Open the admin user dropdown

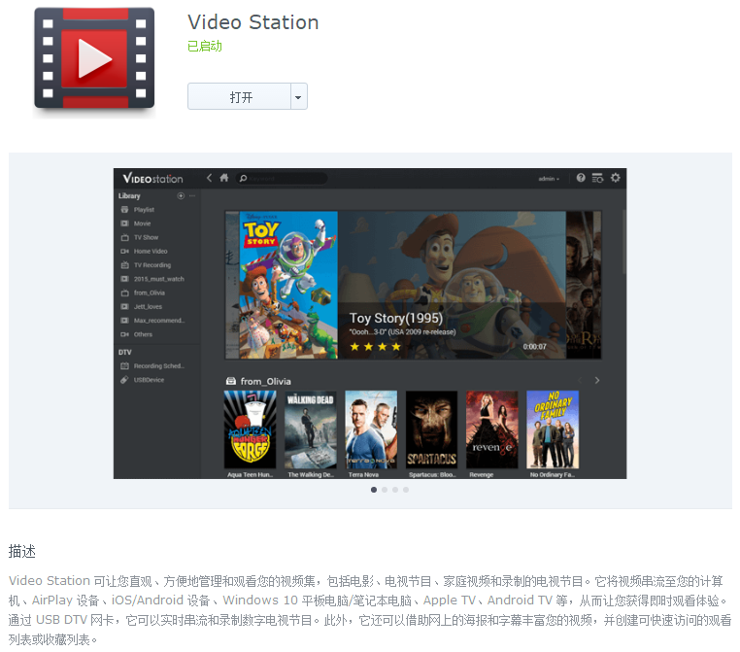[x=550, y=179]
